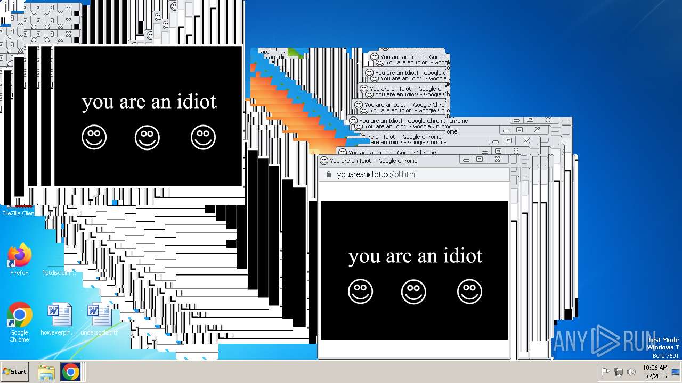
Task: Click the middle smiley face in the front window
Action: [413, 292]
